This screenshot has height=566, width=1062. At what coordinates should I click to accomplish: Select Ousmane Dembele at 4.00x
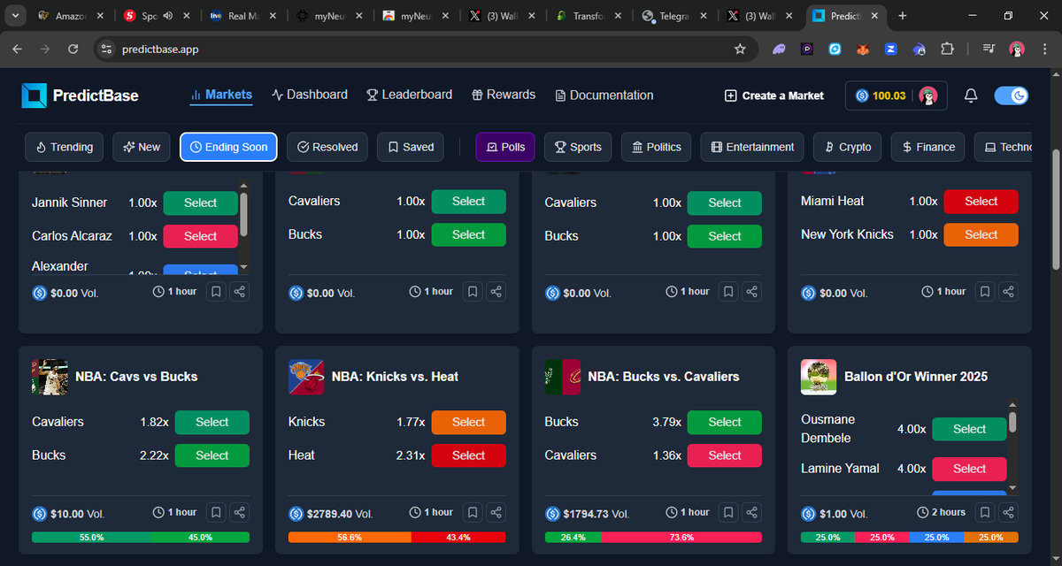coord(969,429)
